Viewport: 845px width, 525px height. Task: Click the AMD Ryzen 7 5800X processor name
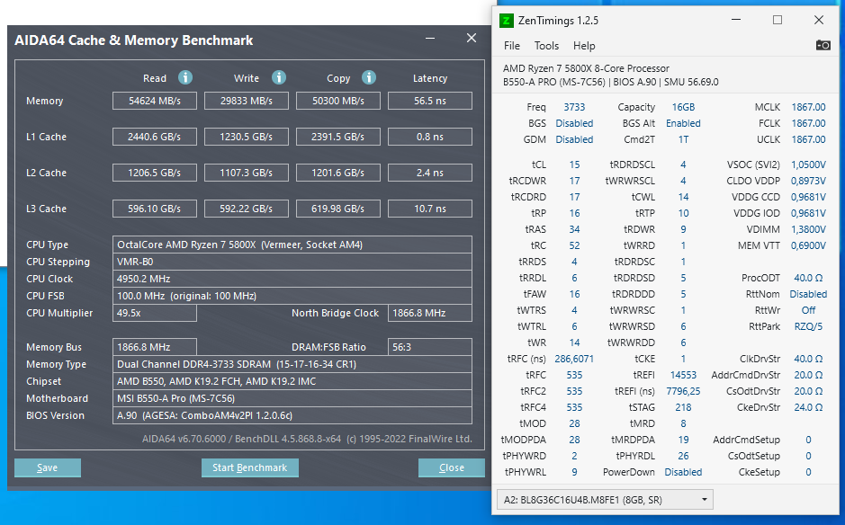(x=586, y=68)
